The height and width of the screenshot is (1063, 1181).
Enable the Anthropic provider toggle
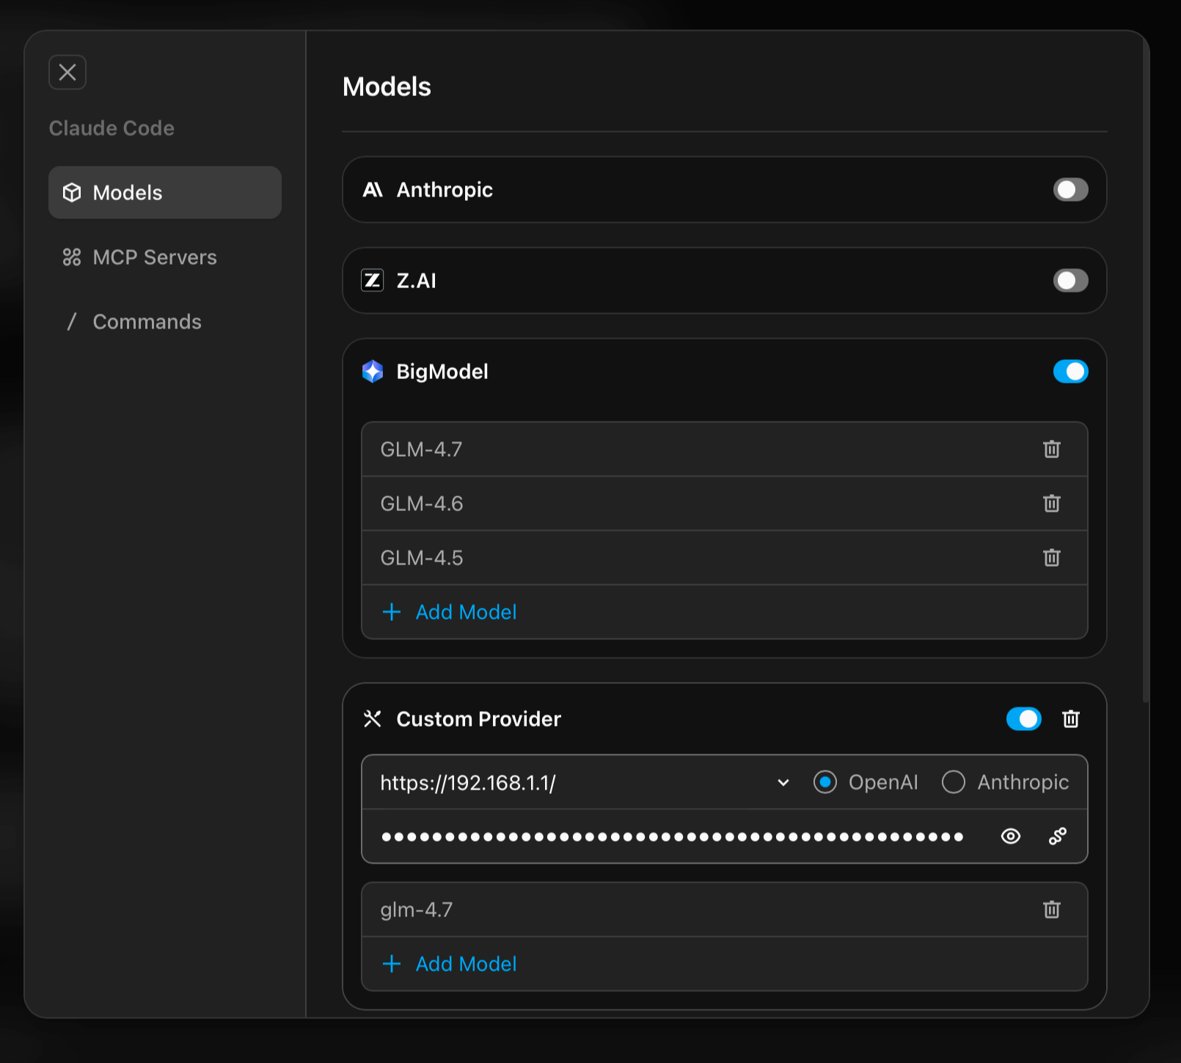[1070, 190]
